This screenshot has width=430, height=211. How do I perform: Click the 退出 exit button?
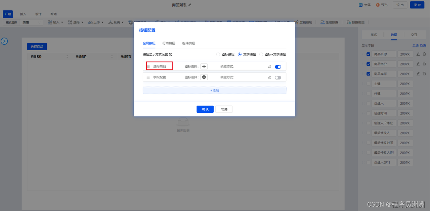pos(400,5)
